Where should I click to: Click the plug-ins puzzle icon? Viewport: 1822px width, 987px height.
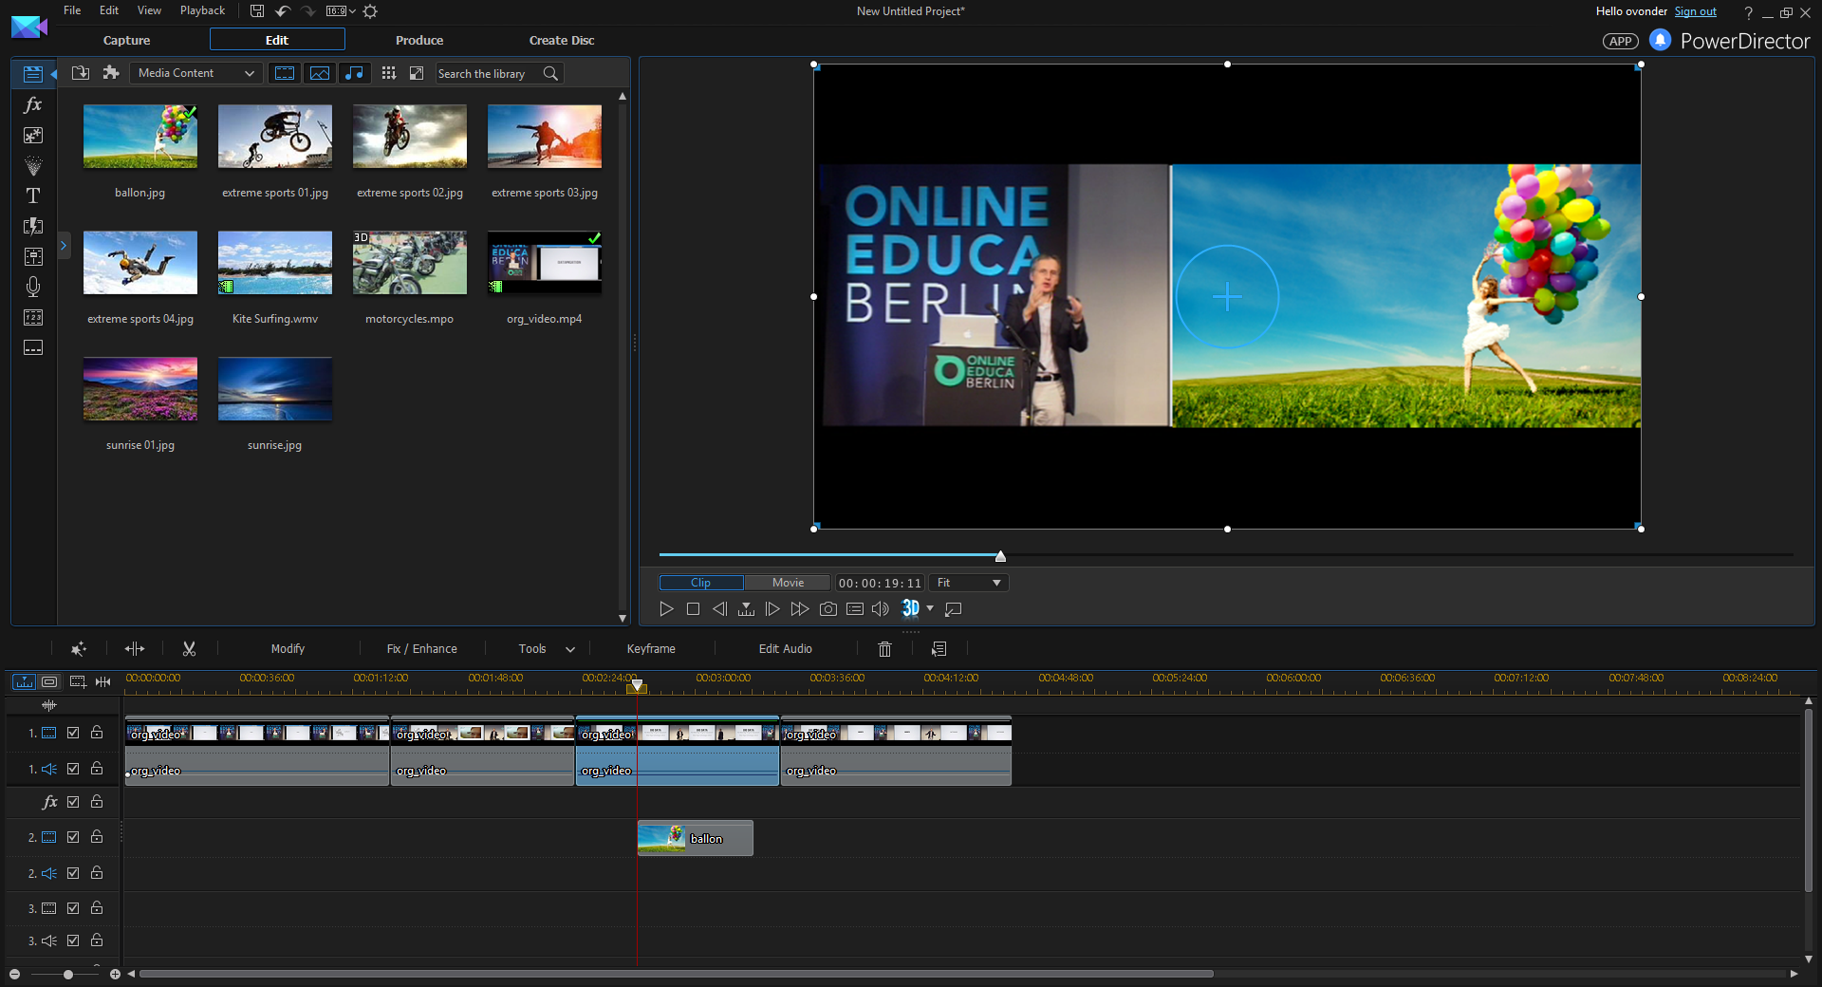click(x=111, y=73)
